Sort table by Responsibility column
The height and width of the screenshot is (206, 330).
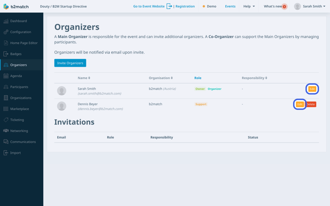click(x=254, y=78)
